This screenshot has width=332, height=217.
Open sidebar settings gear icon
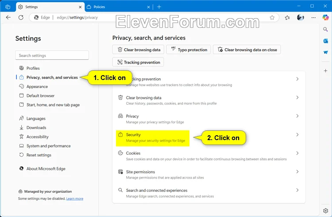325,210
